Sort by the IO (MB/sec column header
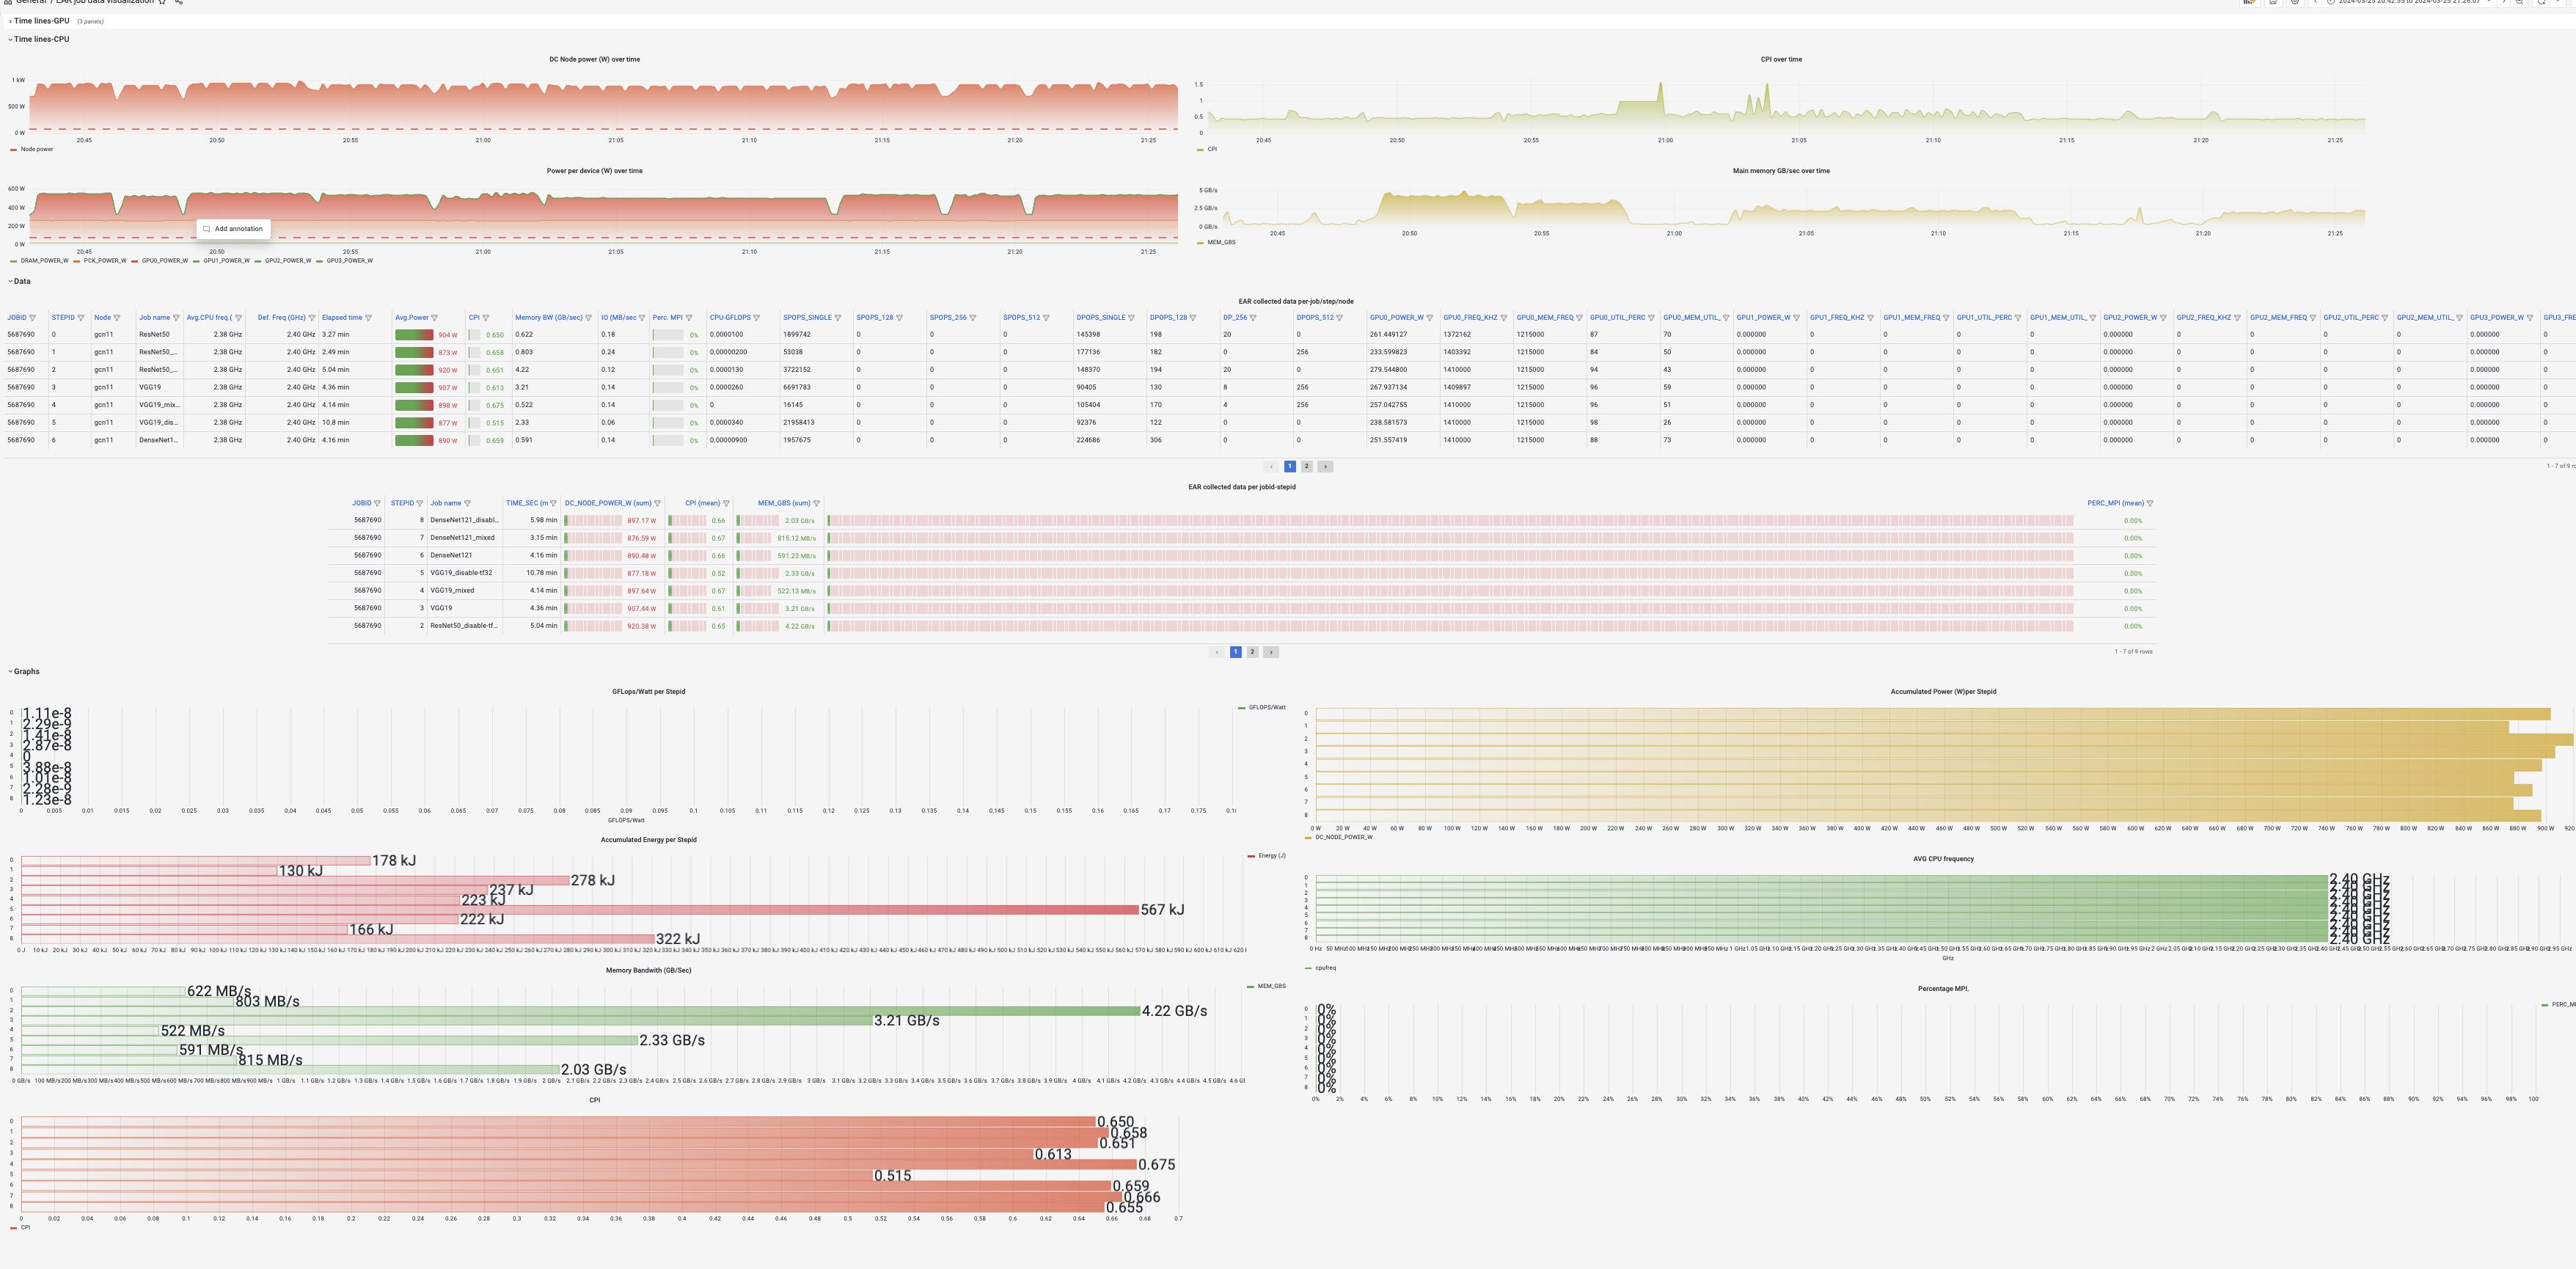Screen dimensions: 2576x1269 click(618, 318)
